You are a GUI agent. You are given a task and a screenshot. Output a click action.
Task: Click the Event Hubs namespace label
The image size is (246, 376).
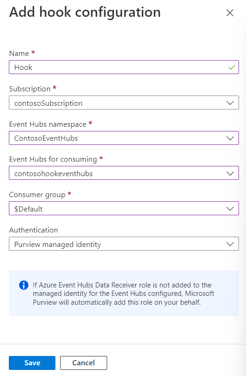pos(48,124)
